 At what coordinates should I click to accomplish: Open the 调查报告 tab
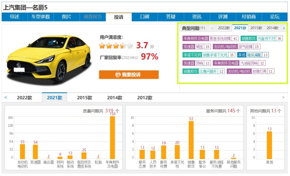coord(93,17)
